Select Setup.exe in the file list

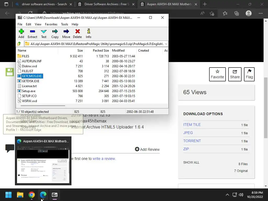tap(29, 91)
